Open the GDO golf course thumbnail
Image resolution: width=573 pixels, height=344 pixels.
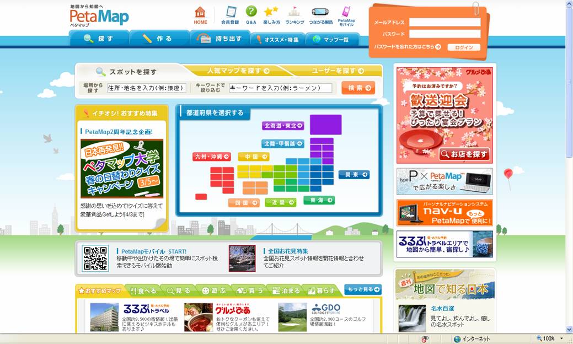(292, 317)
